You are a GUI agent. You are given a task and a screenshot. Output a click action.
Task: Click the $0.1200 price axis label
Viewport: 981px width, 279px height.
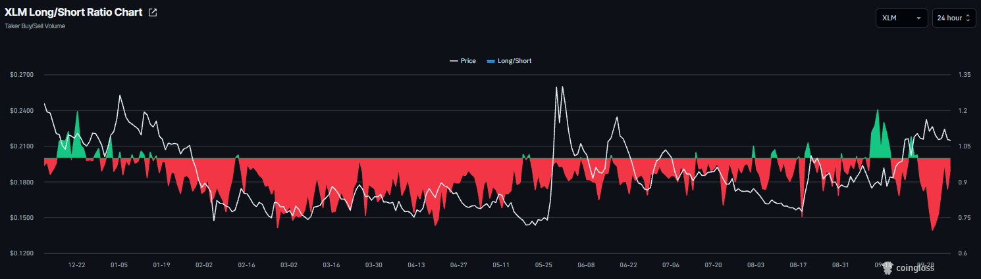tap(21, 253)
